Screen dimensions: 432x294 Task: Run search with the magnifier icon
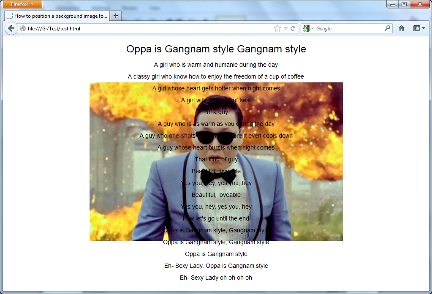[x=387, y=28]
